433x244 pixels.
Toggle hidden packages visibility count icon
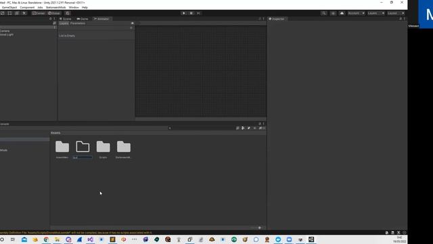(262, 128)
